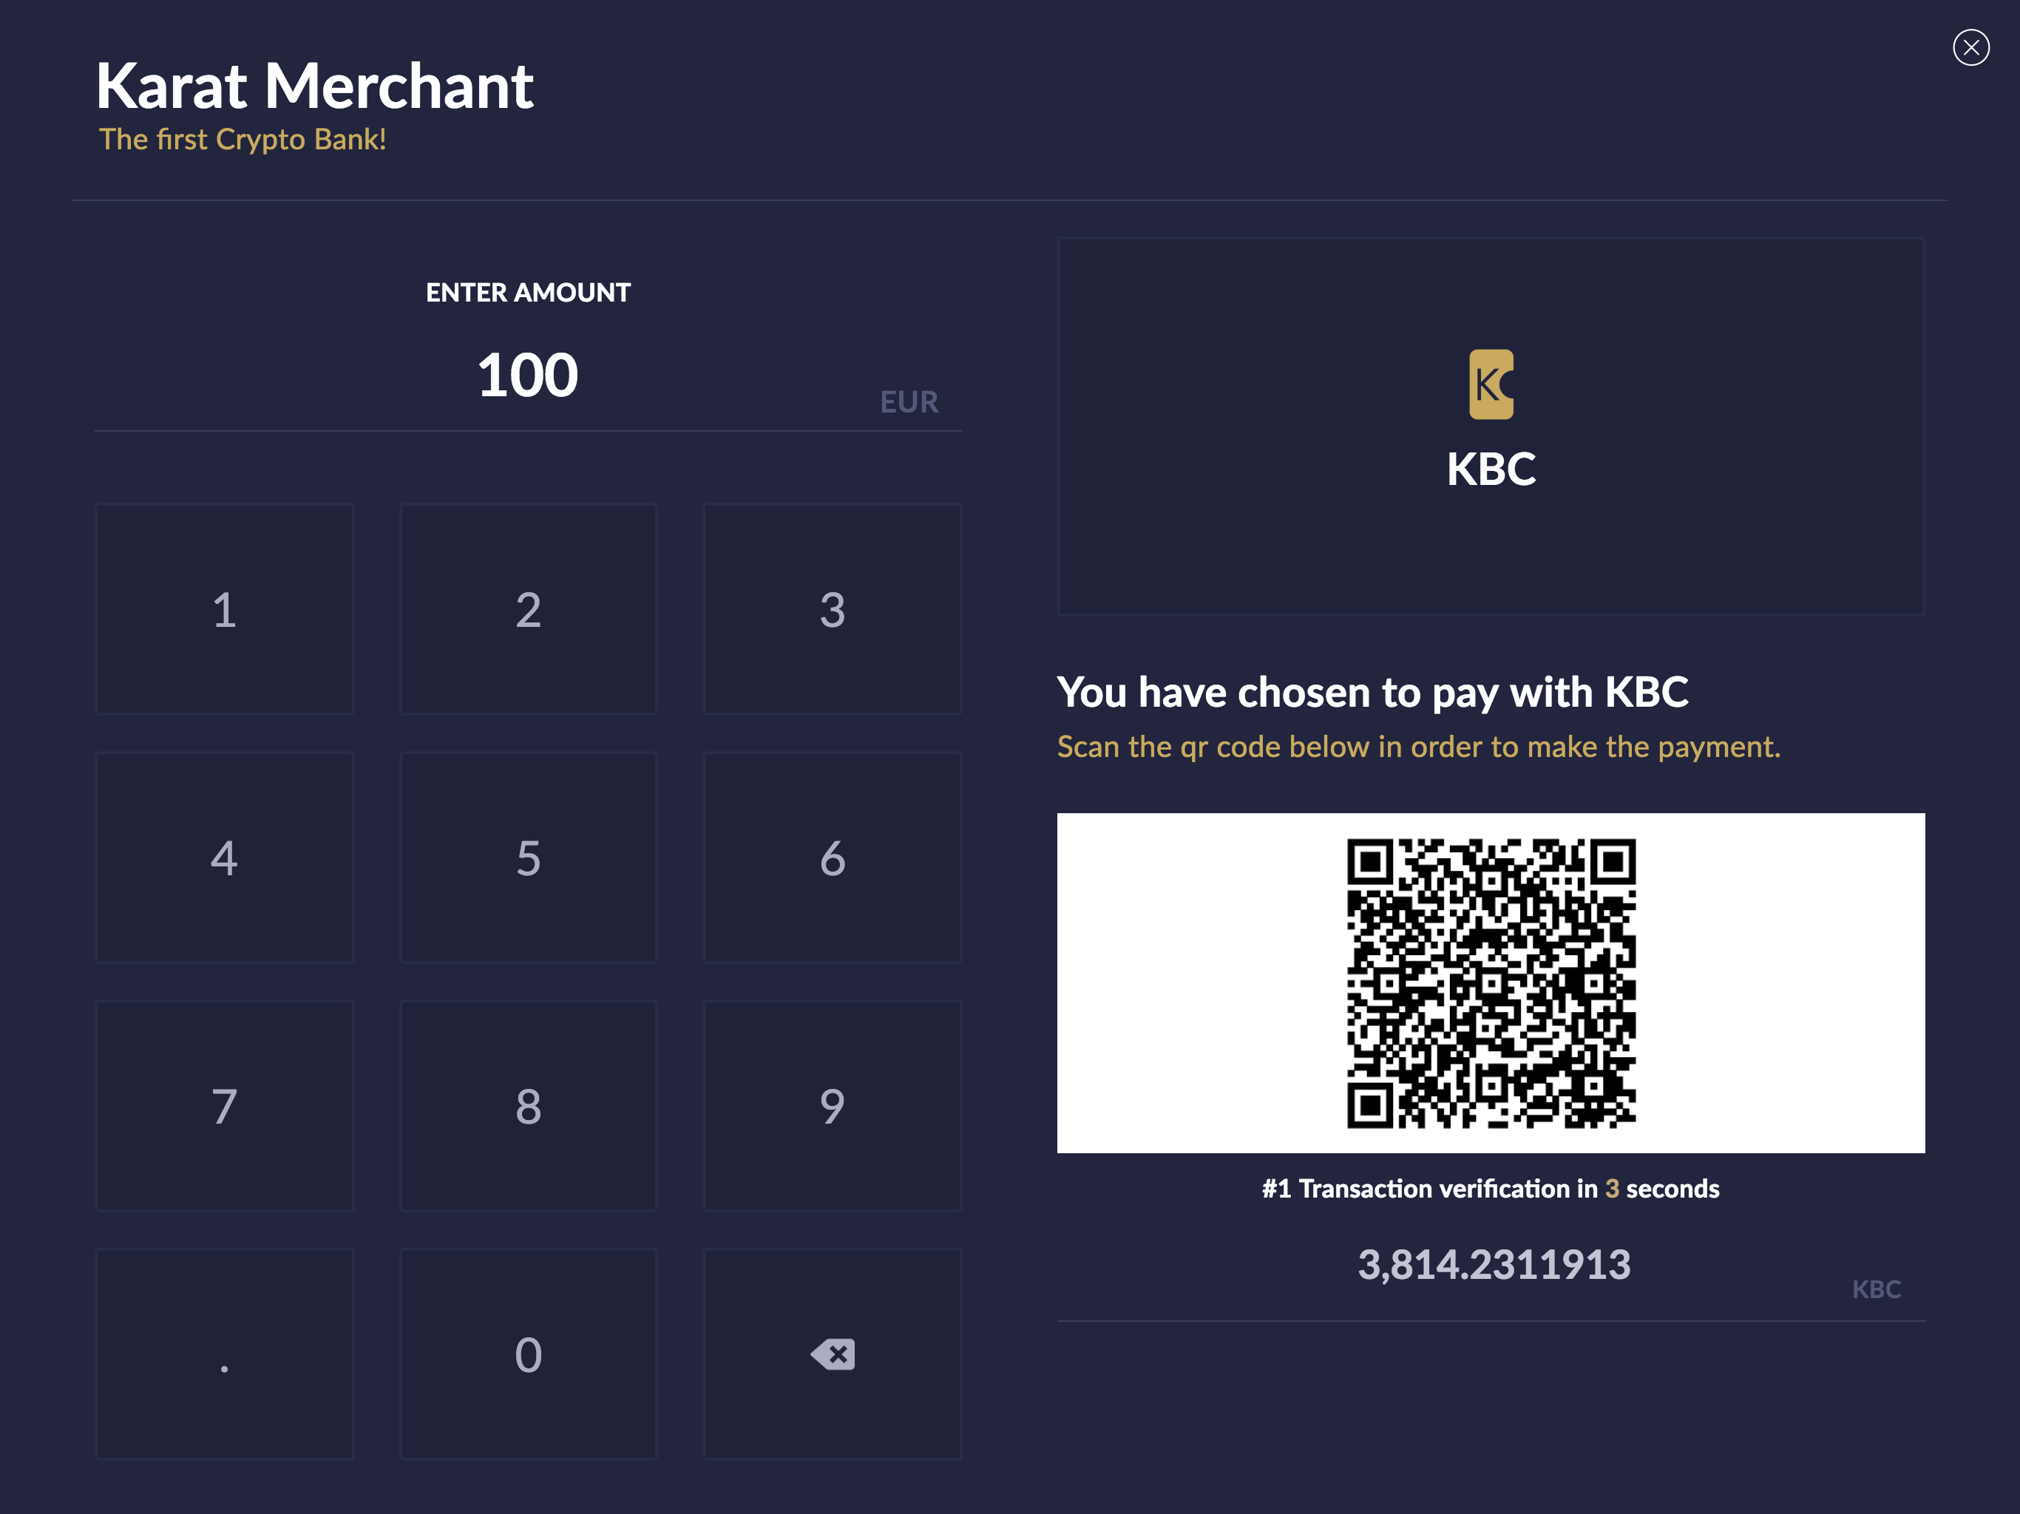Click the gold KBC coin icon
Image resolution: width=2020 pixels, height=1514 pixels.
[x=1491, y=384]
